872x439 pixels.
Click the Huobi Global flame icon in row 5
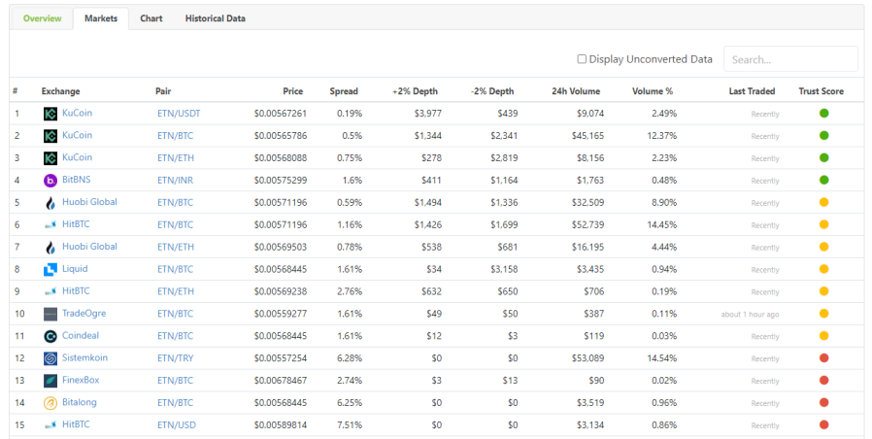point(50,203)
